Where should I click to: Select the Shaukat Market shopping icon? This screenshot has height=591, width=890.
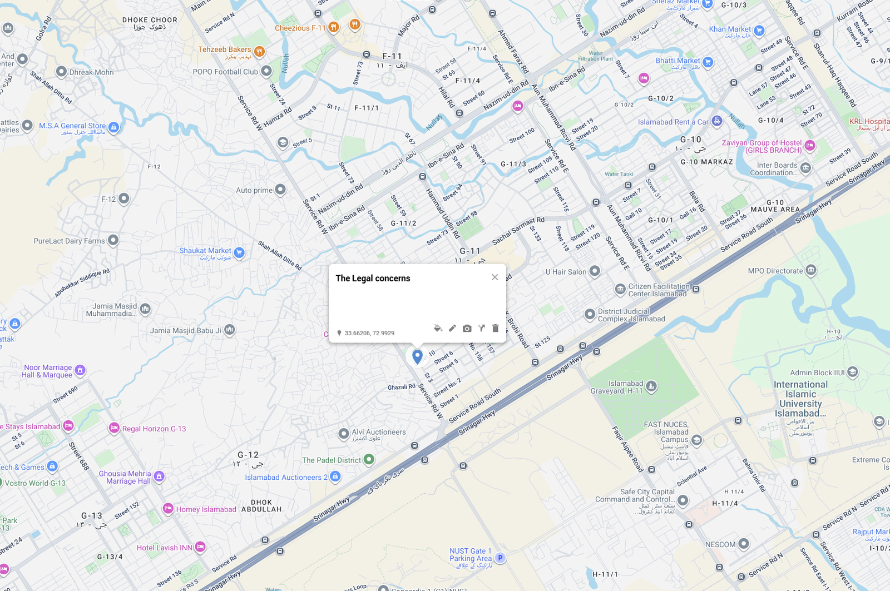coord(239,252)
